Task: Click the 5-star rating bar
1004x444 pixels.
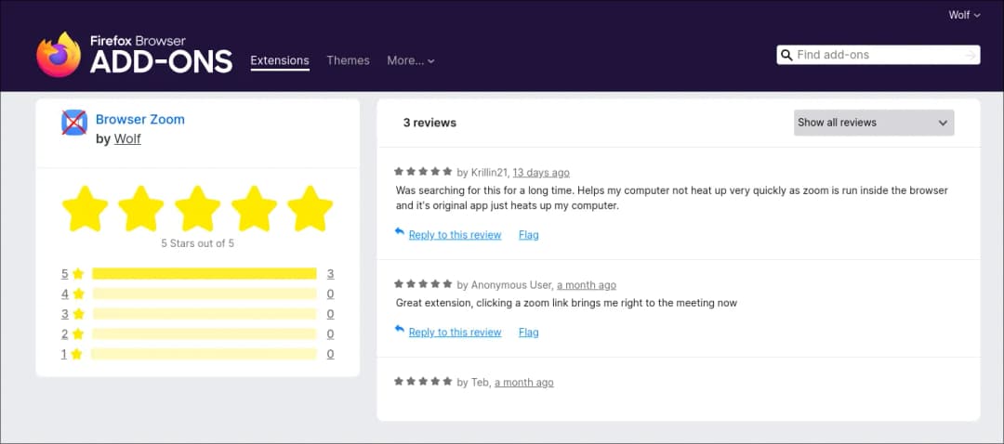Action: (205, 274)
